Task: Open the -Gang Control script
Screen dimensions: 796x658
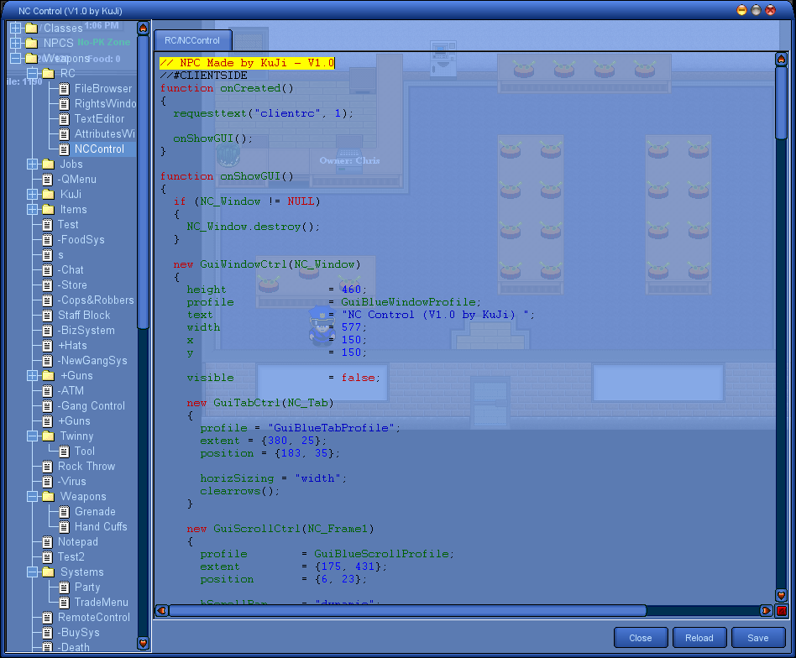Action: pos(91,406)
